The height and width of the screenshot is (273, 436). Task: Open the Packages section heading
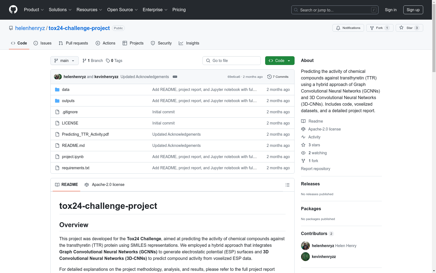pos(311,209)
